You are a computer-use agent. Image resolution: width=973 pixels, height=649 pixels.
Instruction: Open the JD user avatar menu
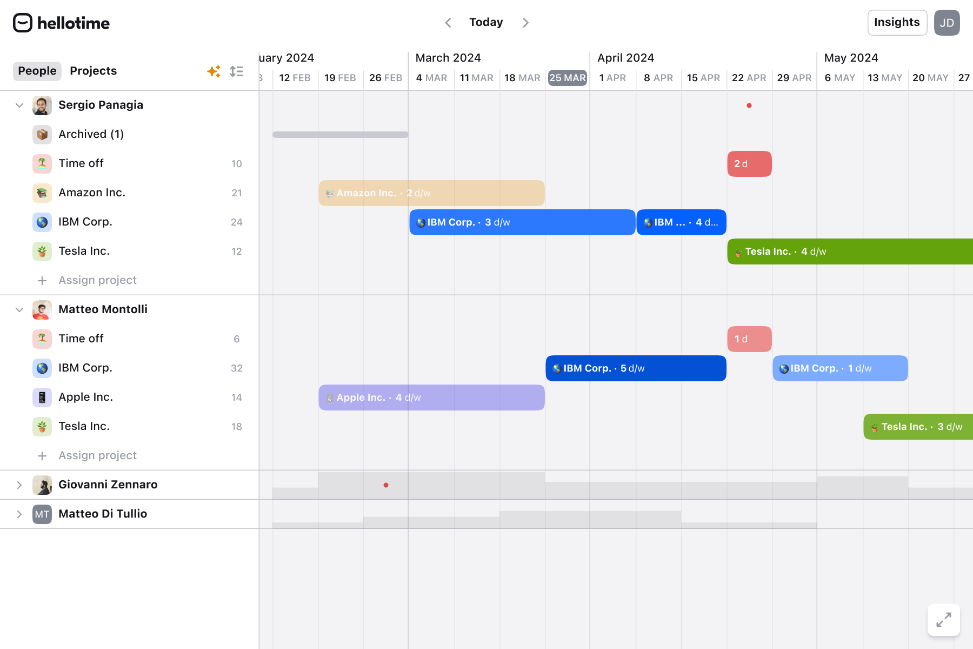point(947,23)
